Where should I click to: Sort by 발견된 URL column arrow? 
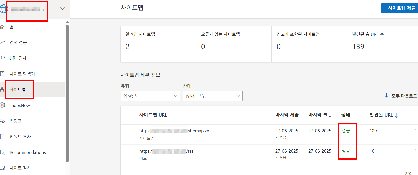(x=397, y=115)
